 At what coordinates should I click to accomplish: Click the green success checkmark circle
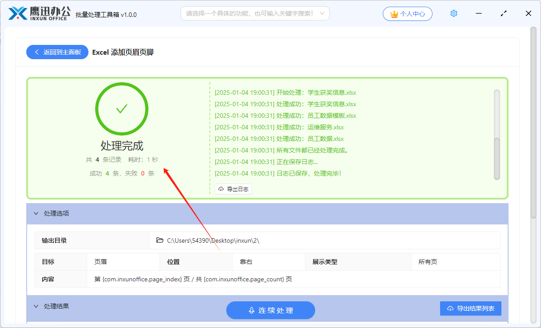coord(122,109)
